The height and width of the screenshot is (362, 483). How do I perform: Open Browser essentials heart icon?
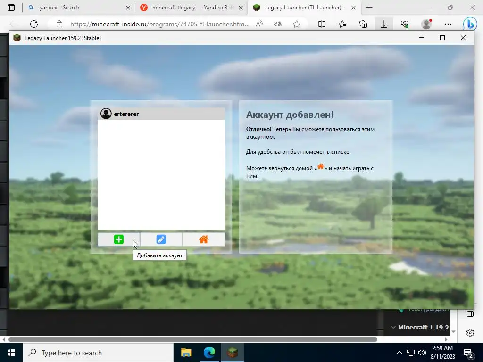pos(405,24)
